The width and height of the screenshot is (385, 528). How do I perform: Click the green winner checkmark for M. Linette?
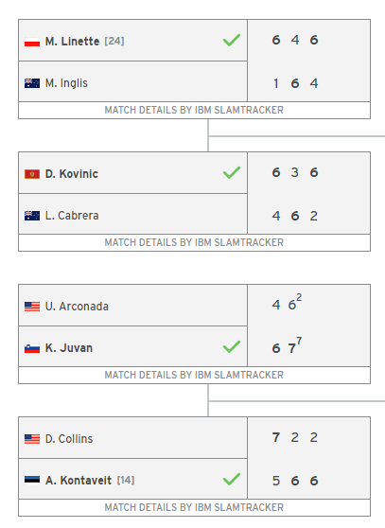pyautogui.click(x=232, y=40)
